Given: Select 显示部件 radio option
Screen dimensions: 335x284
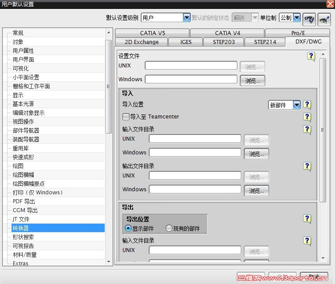Looking at the screenshot, I should 128,229.
